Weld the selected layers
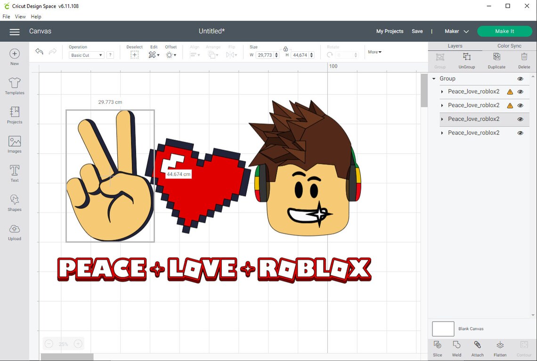This screenshot has width=537, height=361. click(456, 349)
